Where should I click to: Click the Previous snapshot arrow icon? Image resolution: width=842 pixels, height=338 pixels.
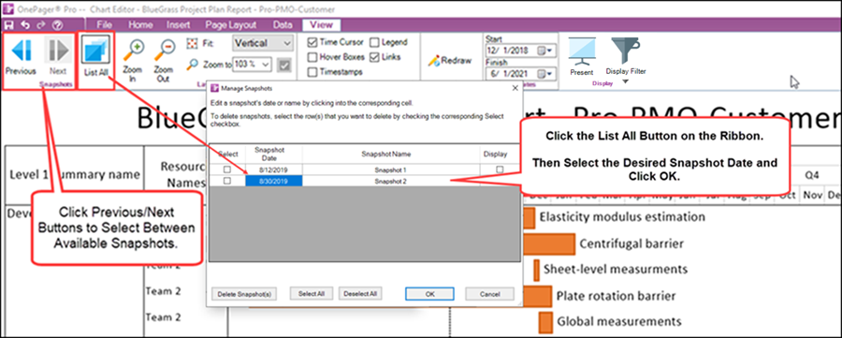coord(21,50)
